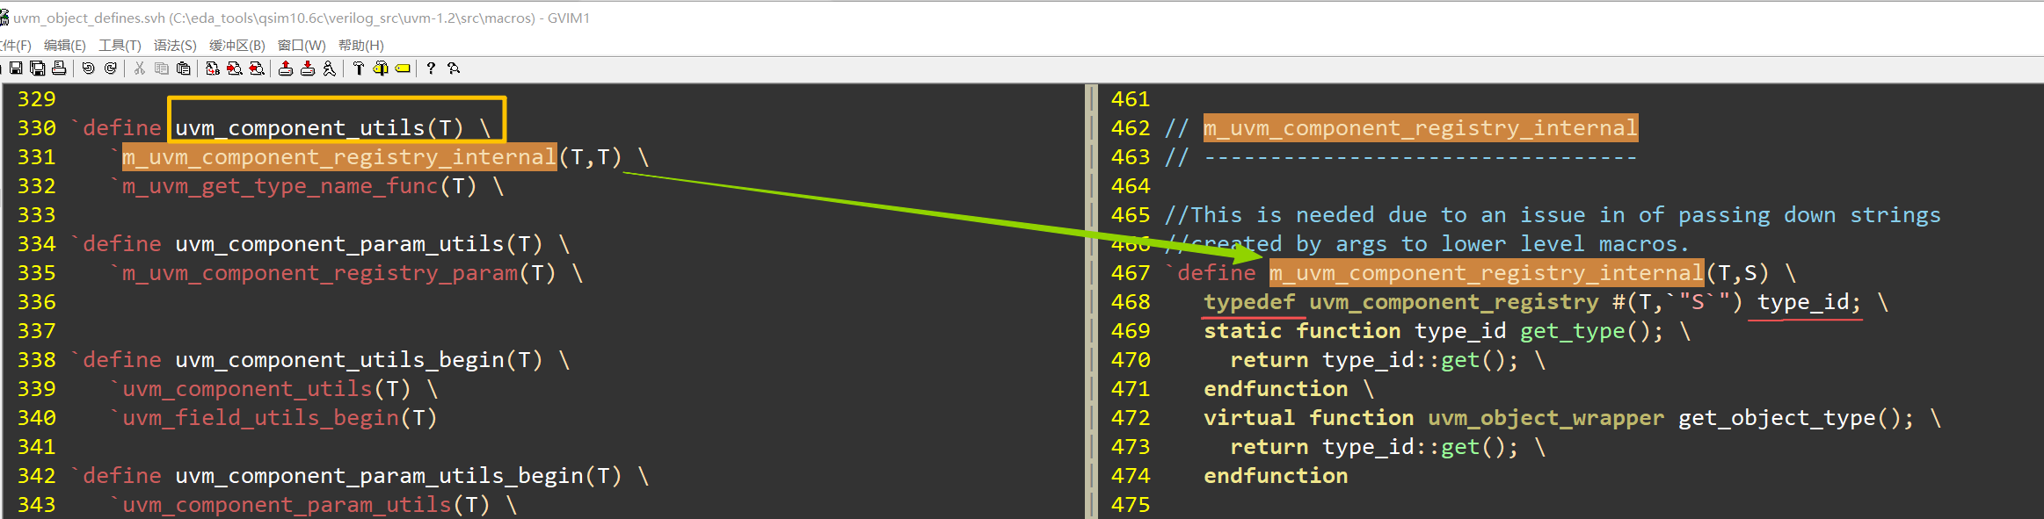The width and height of the screenshot is (2044, 519).
Task: Save the session using the down-arrow icon
Action: point(308,68)
